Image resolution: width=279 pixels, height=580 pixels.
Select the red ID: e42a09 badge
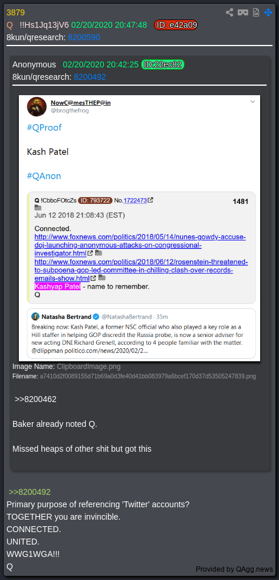click(x=176, y=25)
